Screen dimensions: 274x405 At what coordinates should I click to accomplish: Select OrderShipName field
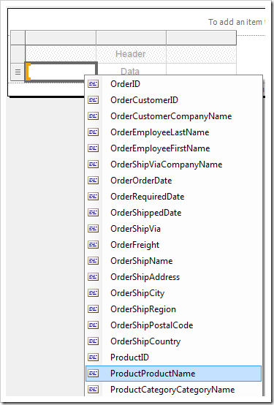tap(173, 260)
